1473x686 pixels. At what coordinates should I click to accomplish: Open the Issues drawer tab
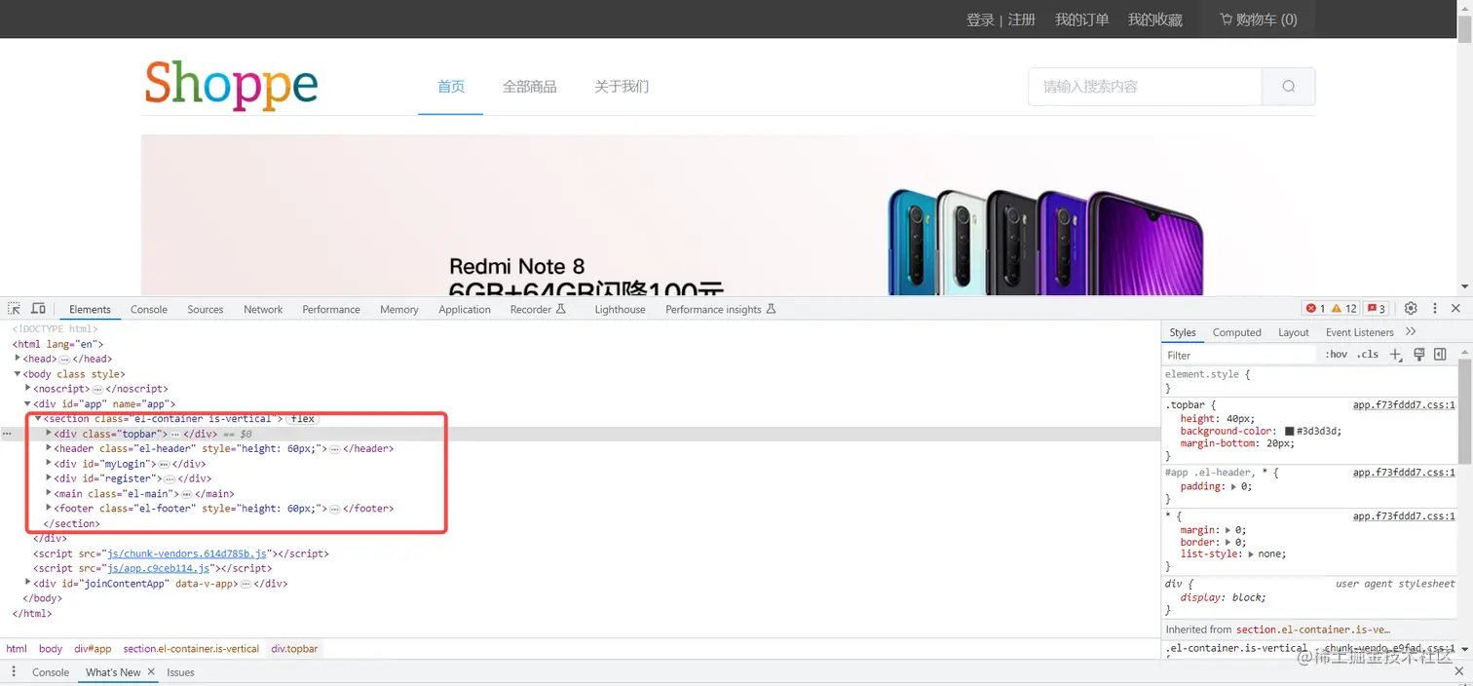180,672
